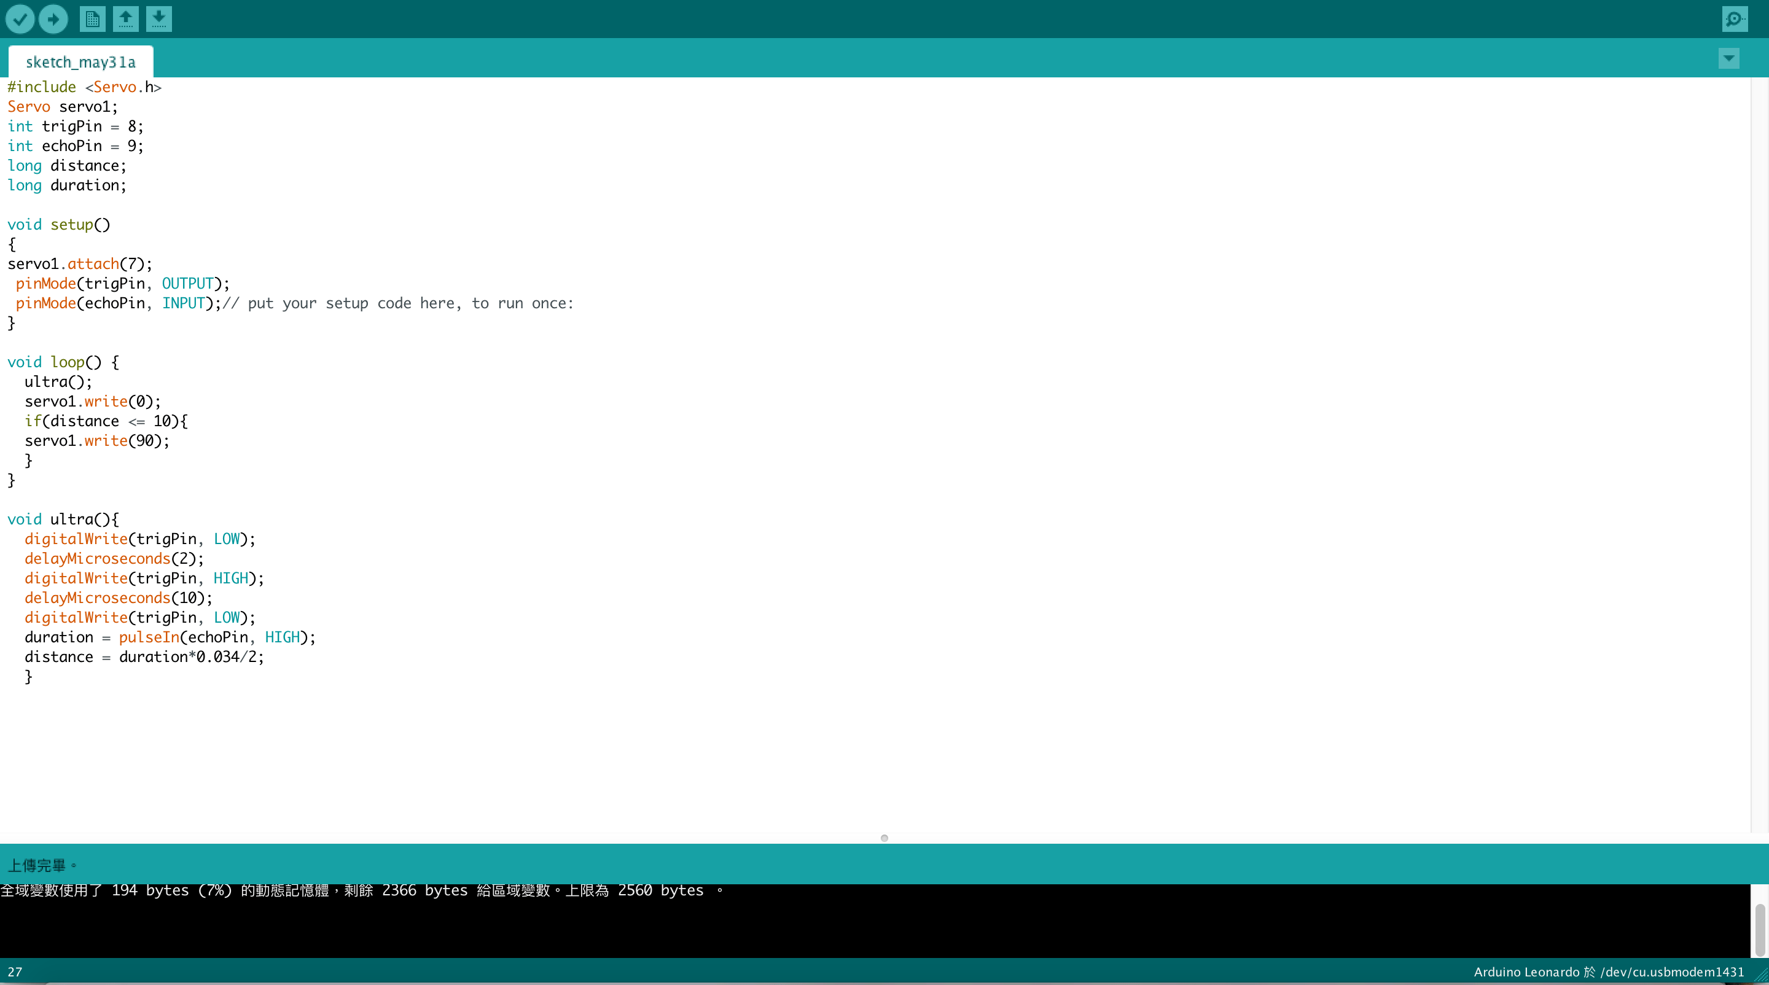
Task: Save sketch with the down-arrow icon
Action: [x=158, y=19]
